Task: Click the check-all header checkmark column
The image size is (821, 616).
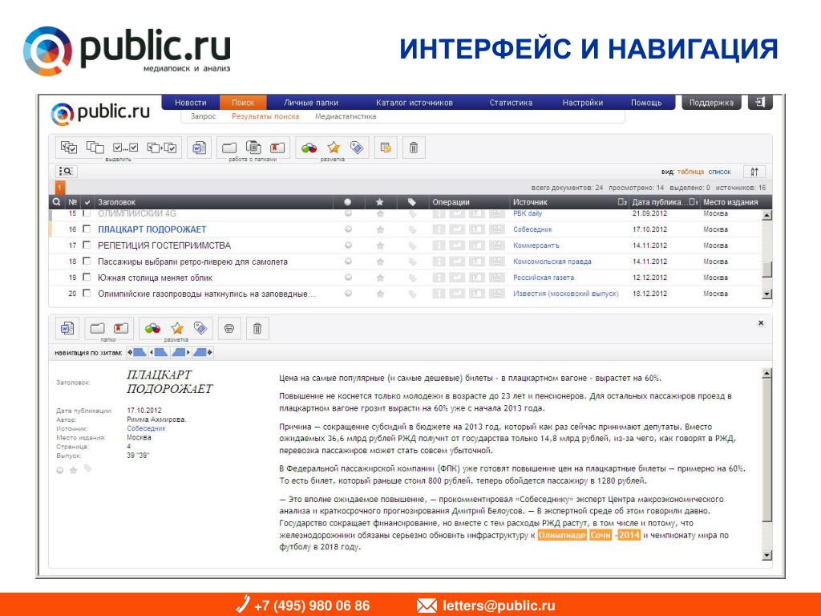Action: tap(87, 202)
